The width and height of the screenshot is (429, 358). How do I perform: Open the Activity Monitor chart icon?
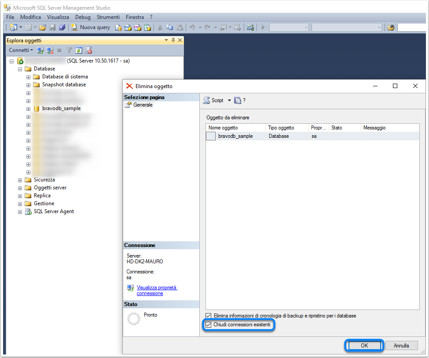(250, 27)
